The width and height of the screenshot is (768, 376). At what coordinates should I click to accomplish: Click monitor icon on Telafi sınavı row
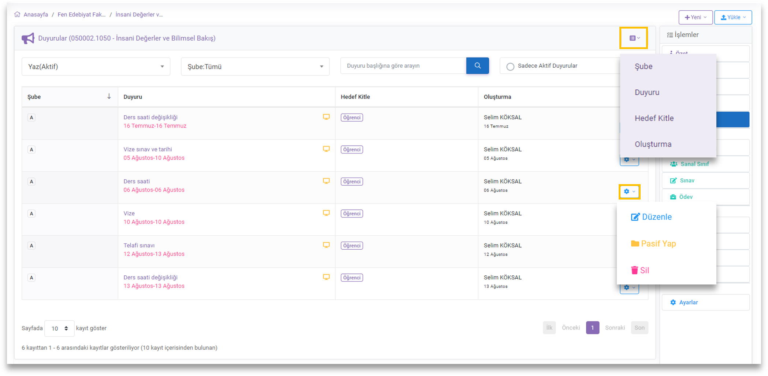coord(326,245)
